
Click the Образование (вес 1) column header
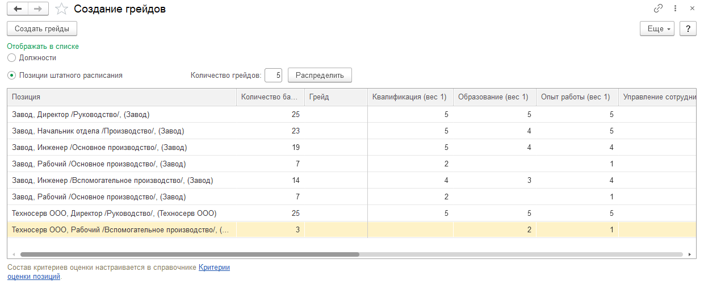(495, 97)
